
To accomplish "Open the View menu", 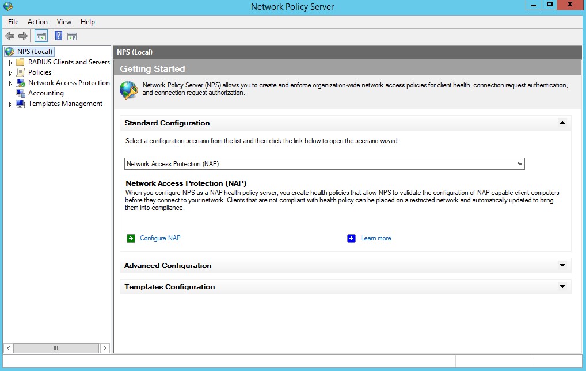I will 64,22.
